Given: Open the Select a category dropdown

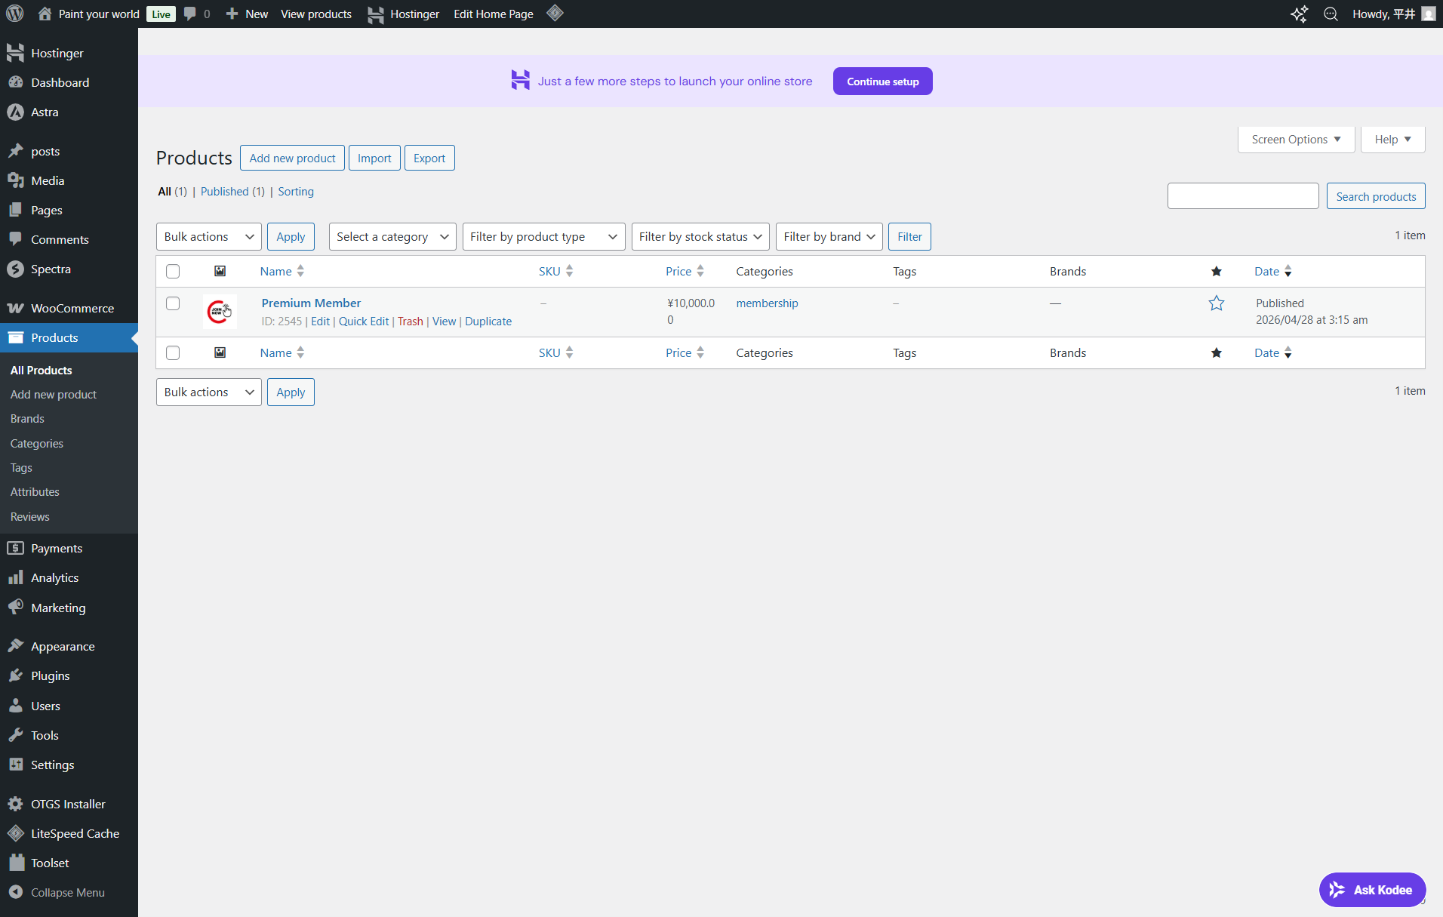Looking at the screenshot, I should 392,237.
